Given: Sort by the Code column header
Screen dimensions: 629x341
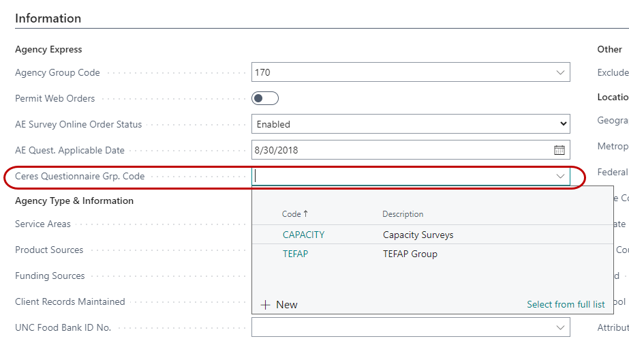Looking at the screenshot, I should point(294,214).
